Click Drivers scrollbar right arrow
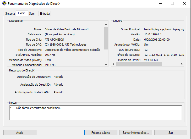 [x=182, y=64]
